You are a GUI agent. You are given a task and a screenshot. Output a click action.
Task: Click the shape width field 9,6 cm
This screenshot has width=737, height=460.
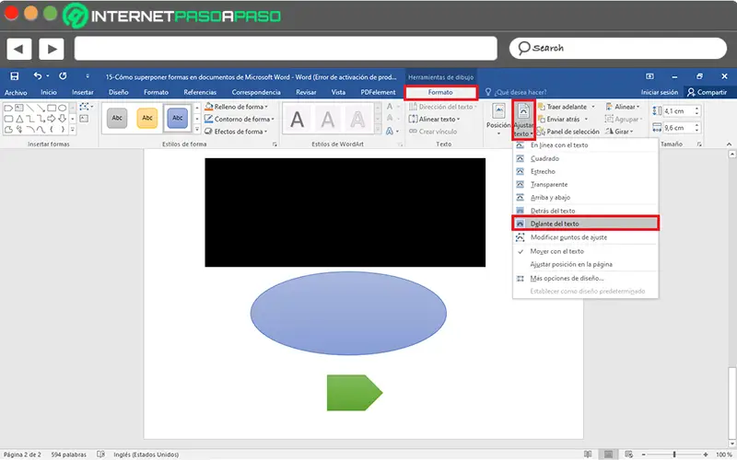tap(678, 128)
